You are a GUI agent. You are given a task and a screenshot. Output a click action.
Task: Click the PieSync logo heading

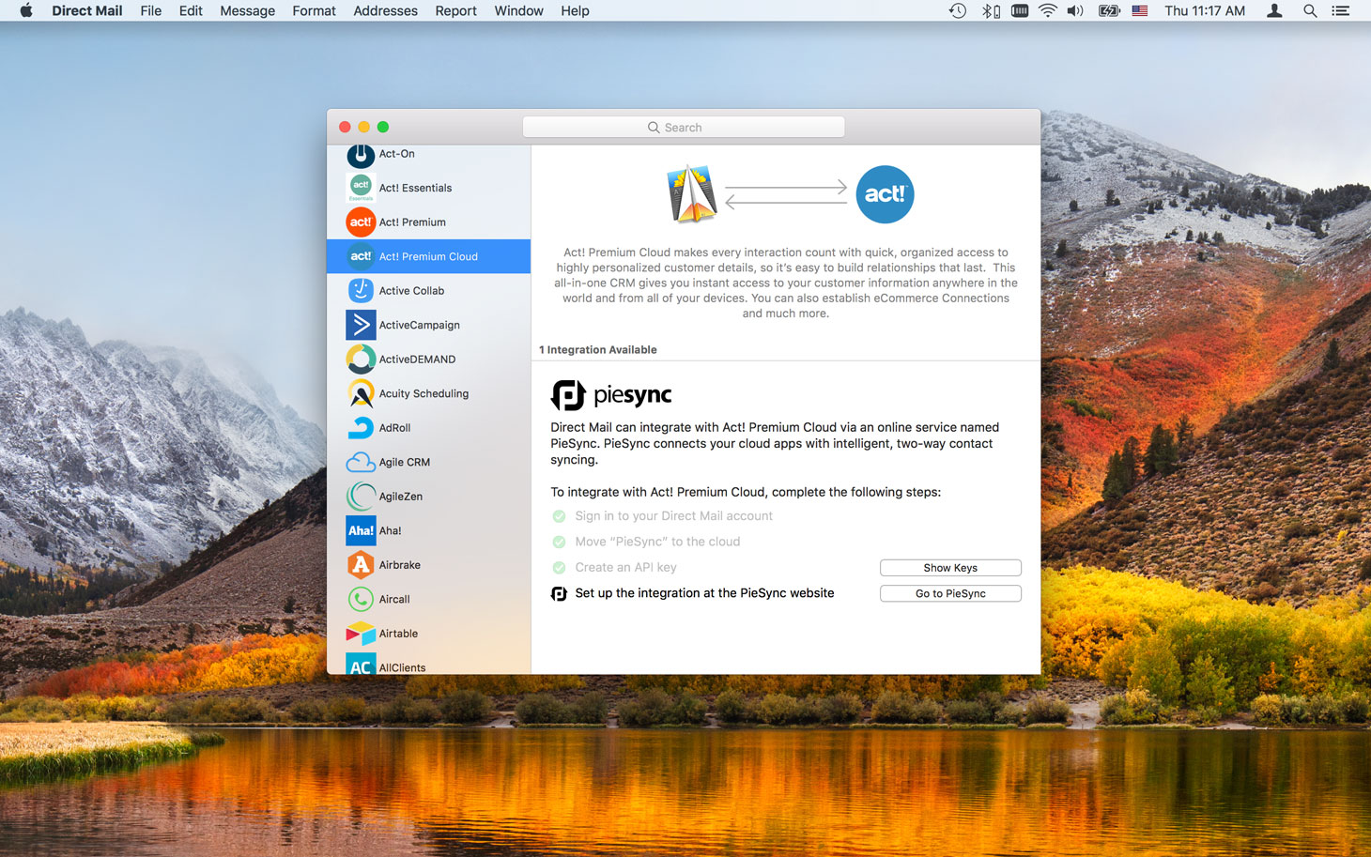611,395
